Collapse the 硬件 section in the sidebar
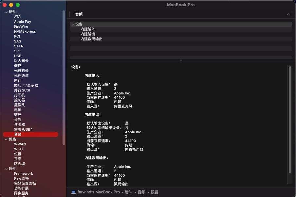Viewport: 296px width, 197px height. click(x=6, y=12)
